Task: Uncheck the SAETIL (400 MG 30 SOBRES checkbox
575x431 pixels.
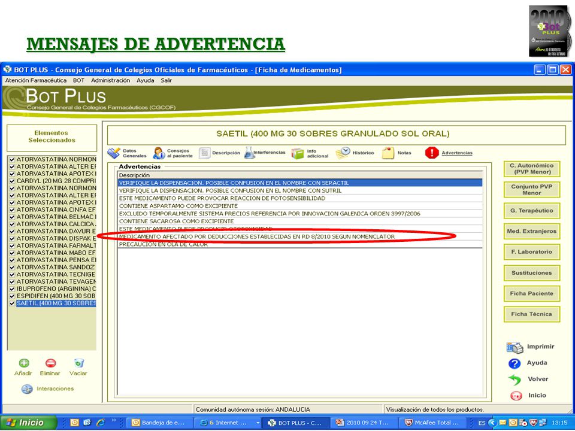Action: [x=12, y=303]
